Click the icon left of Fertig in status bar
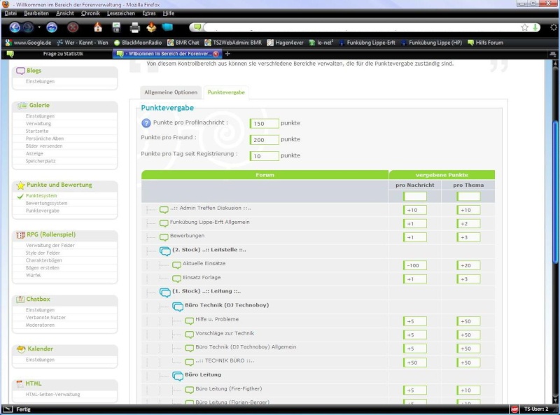The width and height of the screenshot is (560, 415). point(8,409)
